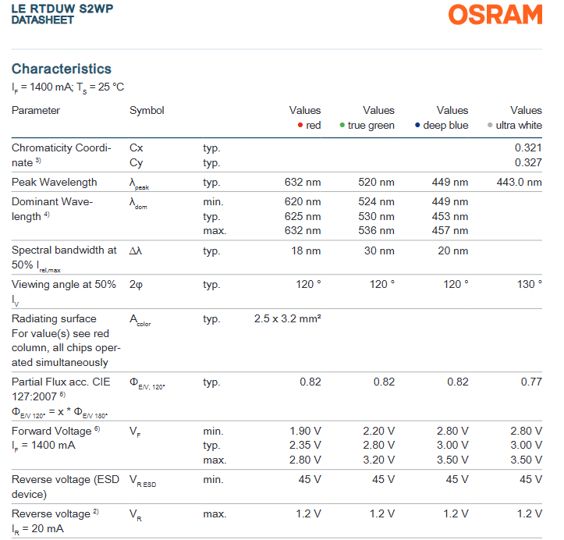Click the true green color dot
The image size is (564, 540).
click(342, 125)
